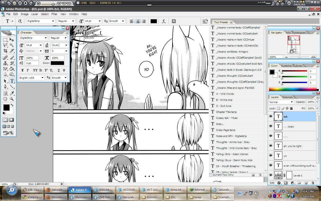Hide the 'yo' text layer

tap(271, 156)
